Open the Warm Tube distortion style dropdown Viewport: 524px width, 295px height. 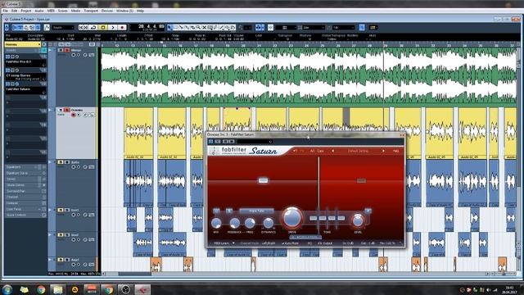pyautogui.click(x=256, y=211)
